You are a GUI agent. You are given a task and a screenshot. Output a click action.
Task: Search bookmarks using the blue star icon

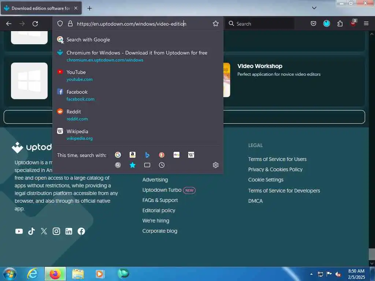pyautogui.click(x=133, y=165)
